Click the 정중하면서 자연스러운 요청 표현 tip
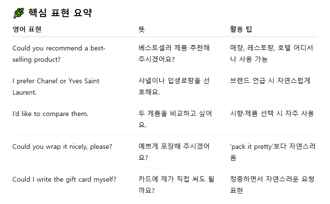This screenshot has width=330, height=204. 272,185
